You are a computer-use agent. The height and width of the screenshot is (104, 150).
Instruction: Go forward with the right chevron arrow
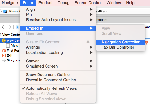[10, 27]
